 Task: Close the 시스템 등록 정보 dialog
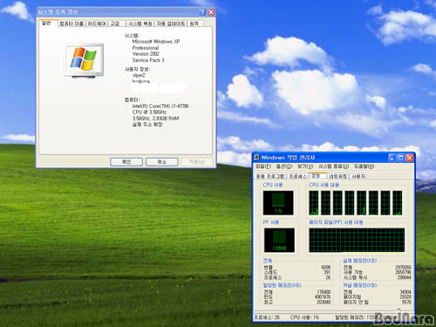(x=211, y=12)
